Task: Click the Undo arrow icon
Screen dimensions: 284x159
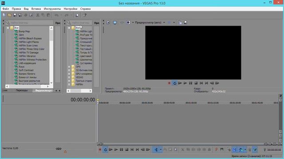Action: pyautogui.click(x=57, y=15)
